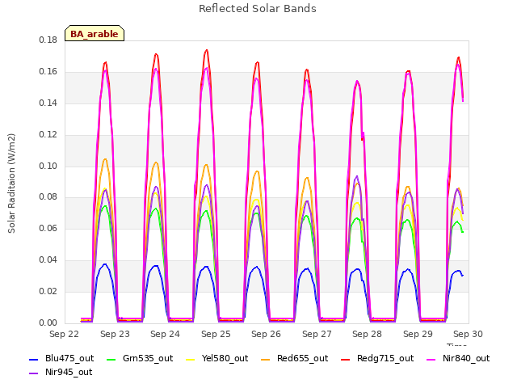Click the yellow Yel580_out legend swatch

(191, 359)
